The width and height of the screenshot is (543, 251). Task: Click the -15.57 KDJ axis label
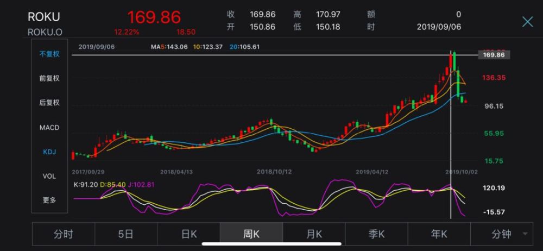[x=495, y=211]
